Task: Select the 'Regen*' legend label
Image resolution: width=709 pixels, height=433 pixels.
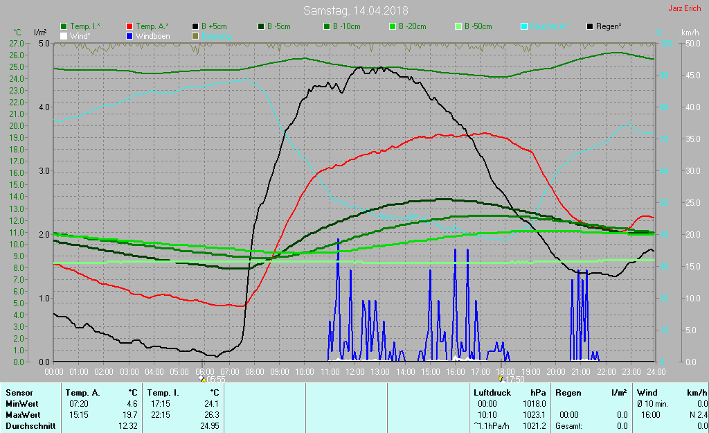Action: (x=609, y=26)
